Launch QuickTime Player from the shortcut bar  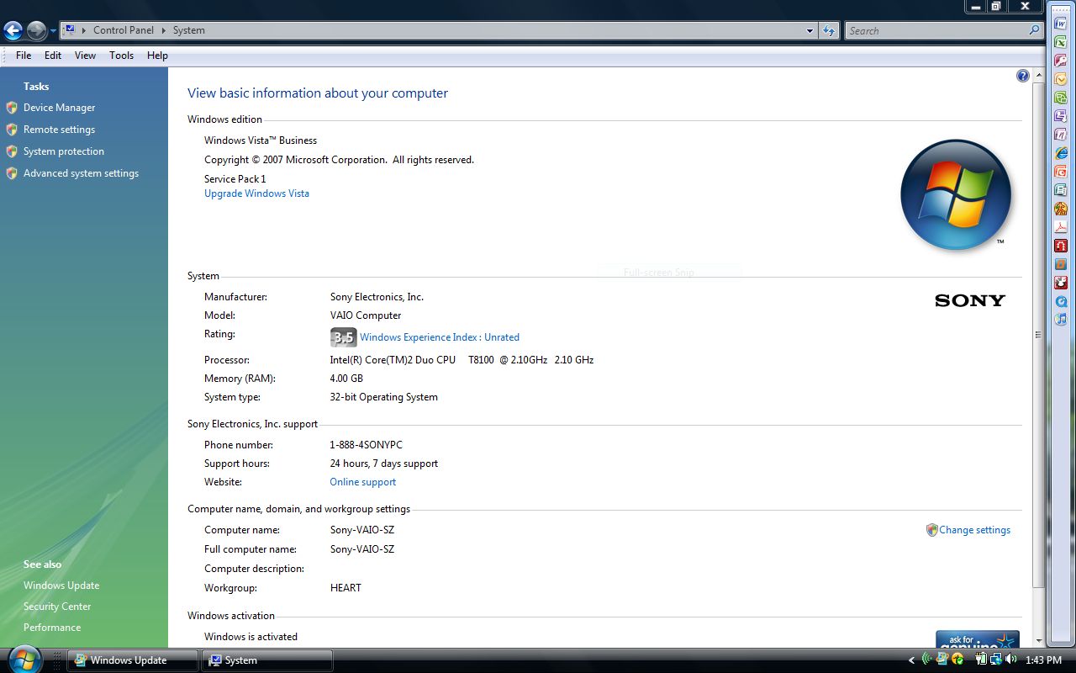click(x=1061, y=301)
